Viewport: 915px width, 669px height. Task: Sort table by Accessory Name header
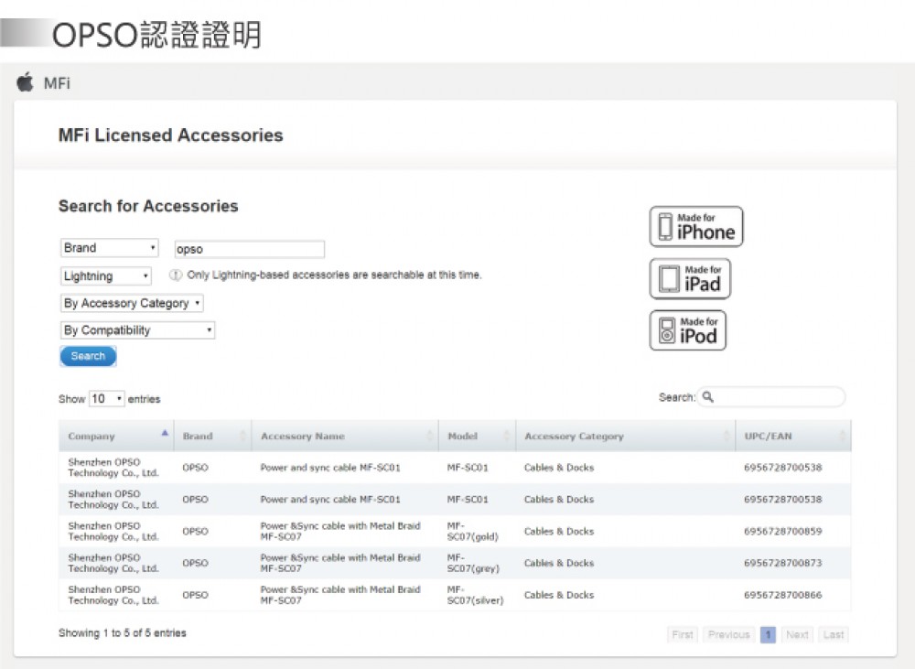345,436
